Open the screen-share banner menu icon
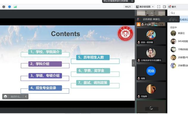The height and width of the screenshot is (114, 188). [132, 1]
